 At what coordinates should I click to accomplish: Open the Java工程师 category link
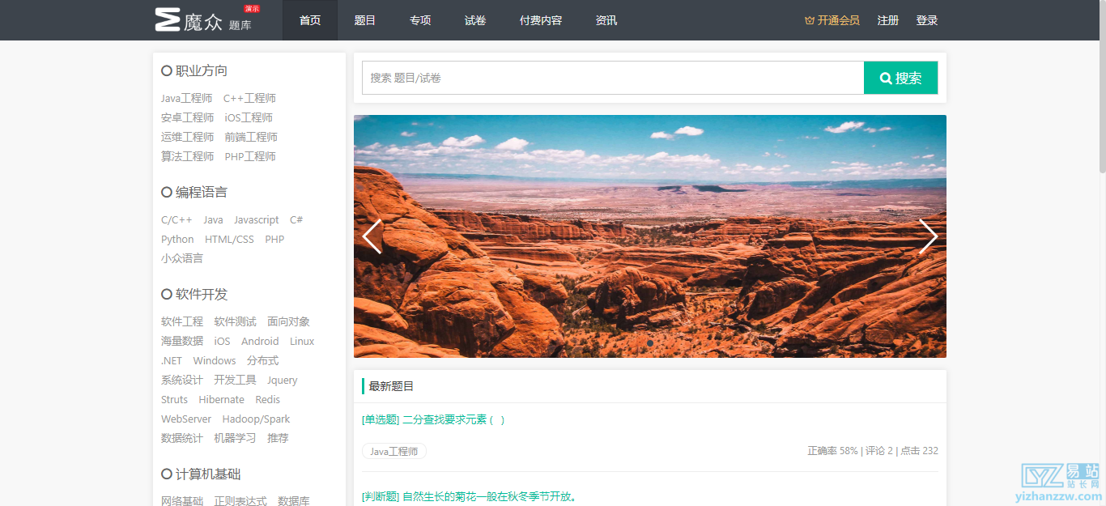187,97
